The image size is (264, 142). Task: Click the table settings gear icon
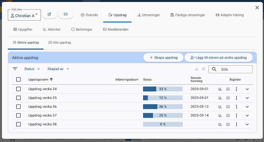coord(203,69)
